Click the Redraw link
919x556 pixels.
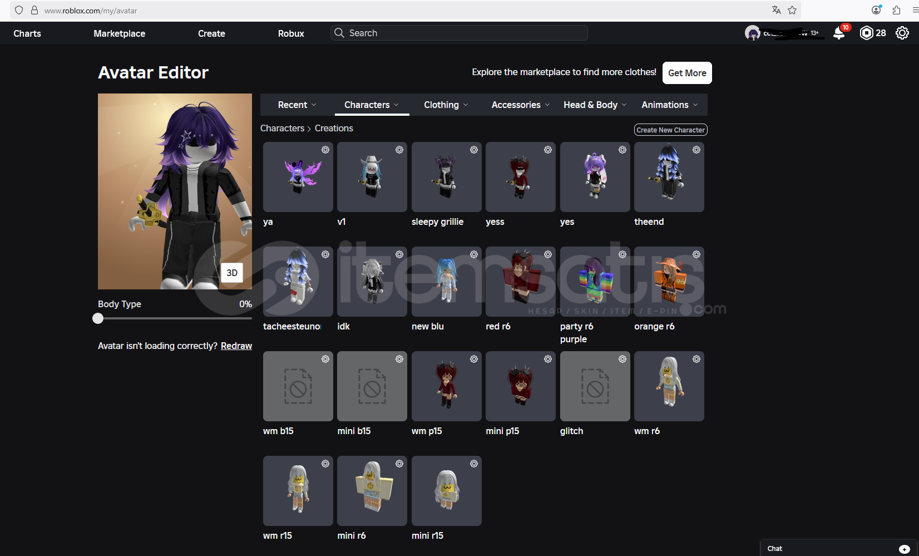click(x=236, y=346)
